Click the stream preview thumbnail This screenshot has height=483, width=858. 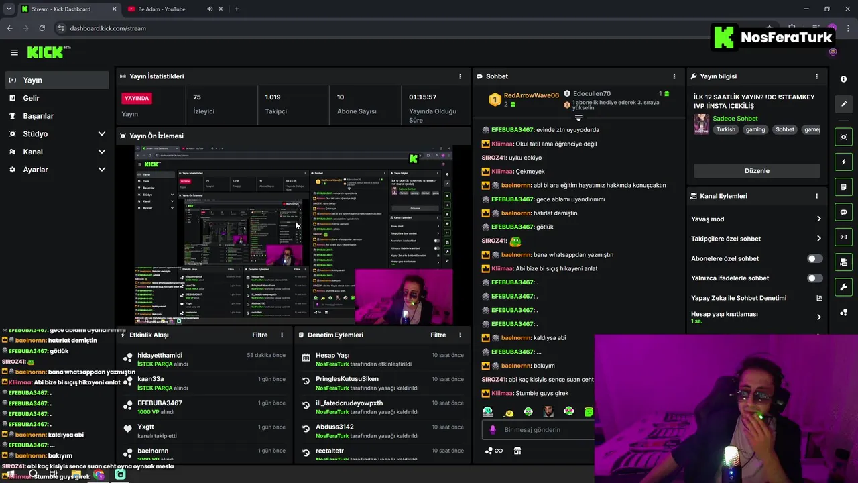coord(294,235)
